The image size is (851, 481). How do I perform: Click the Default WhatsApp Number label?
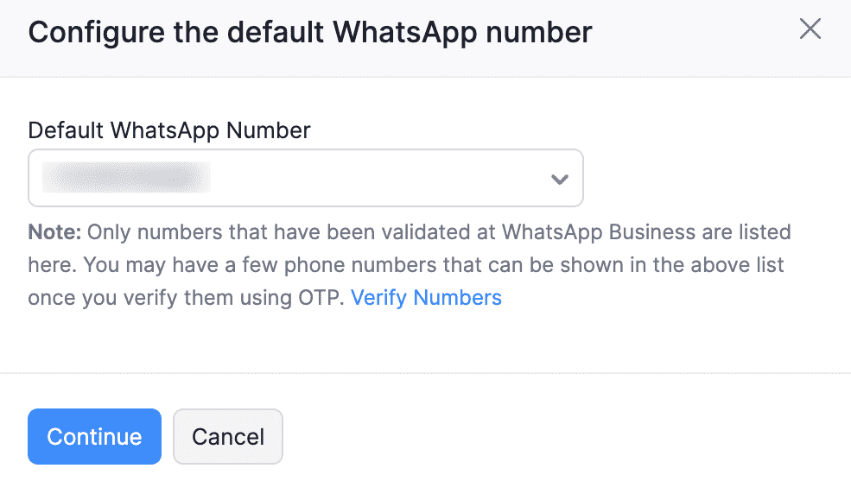pyautogui.click(x=169, y=130)
